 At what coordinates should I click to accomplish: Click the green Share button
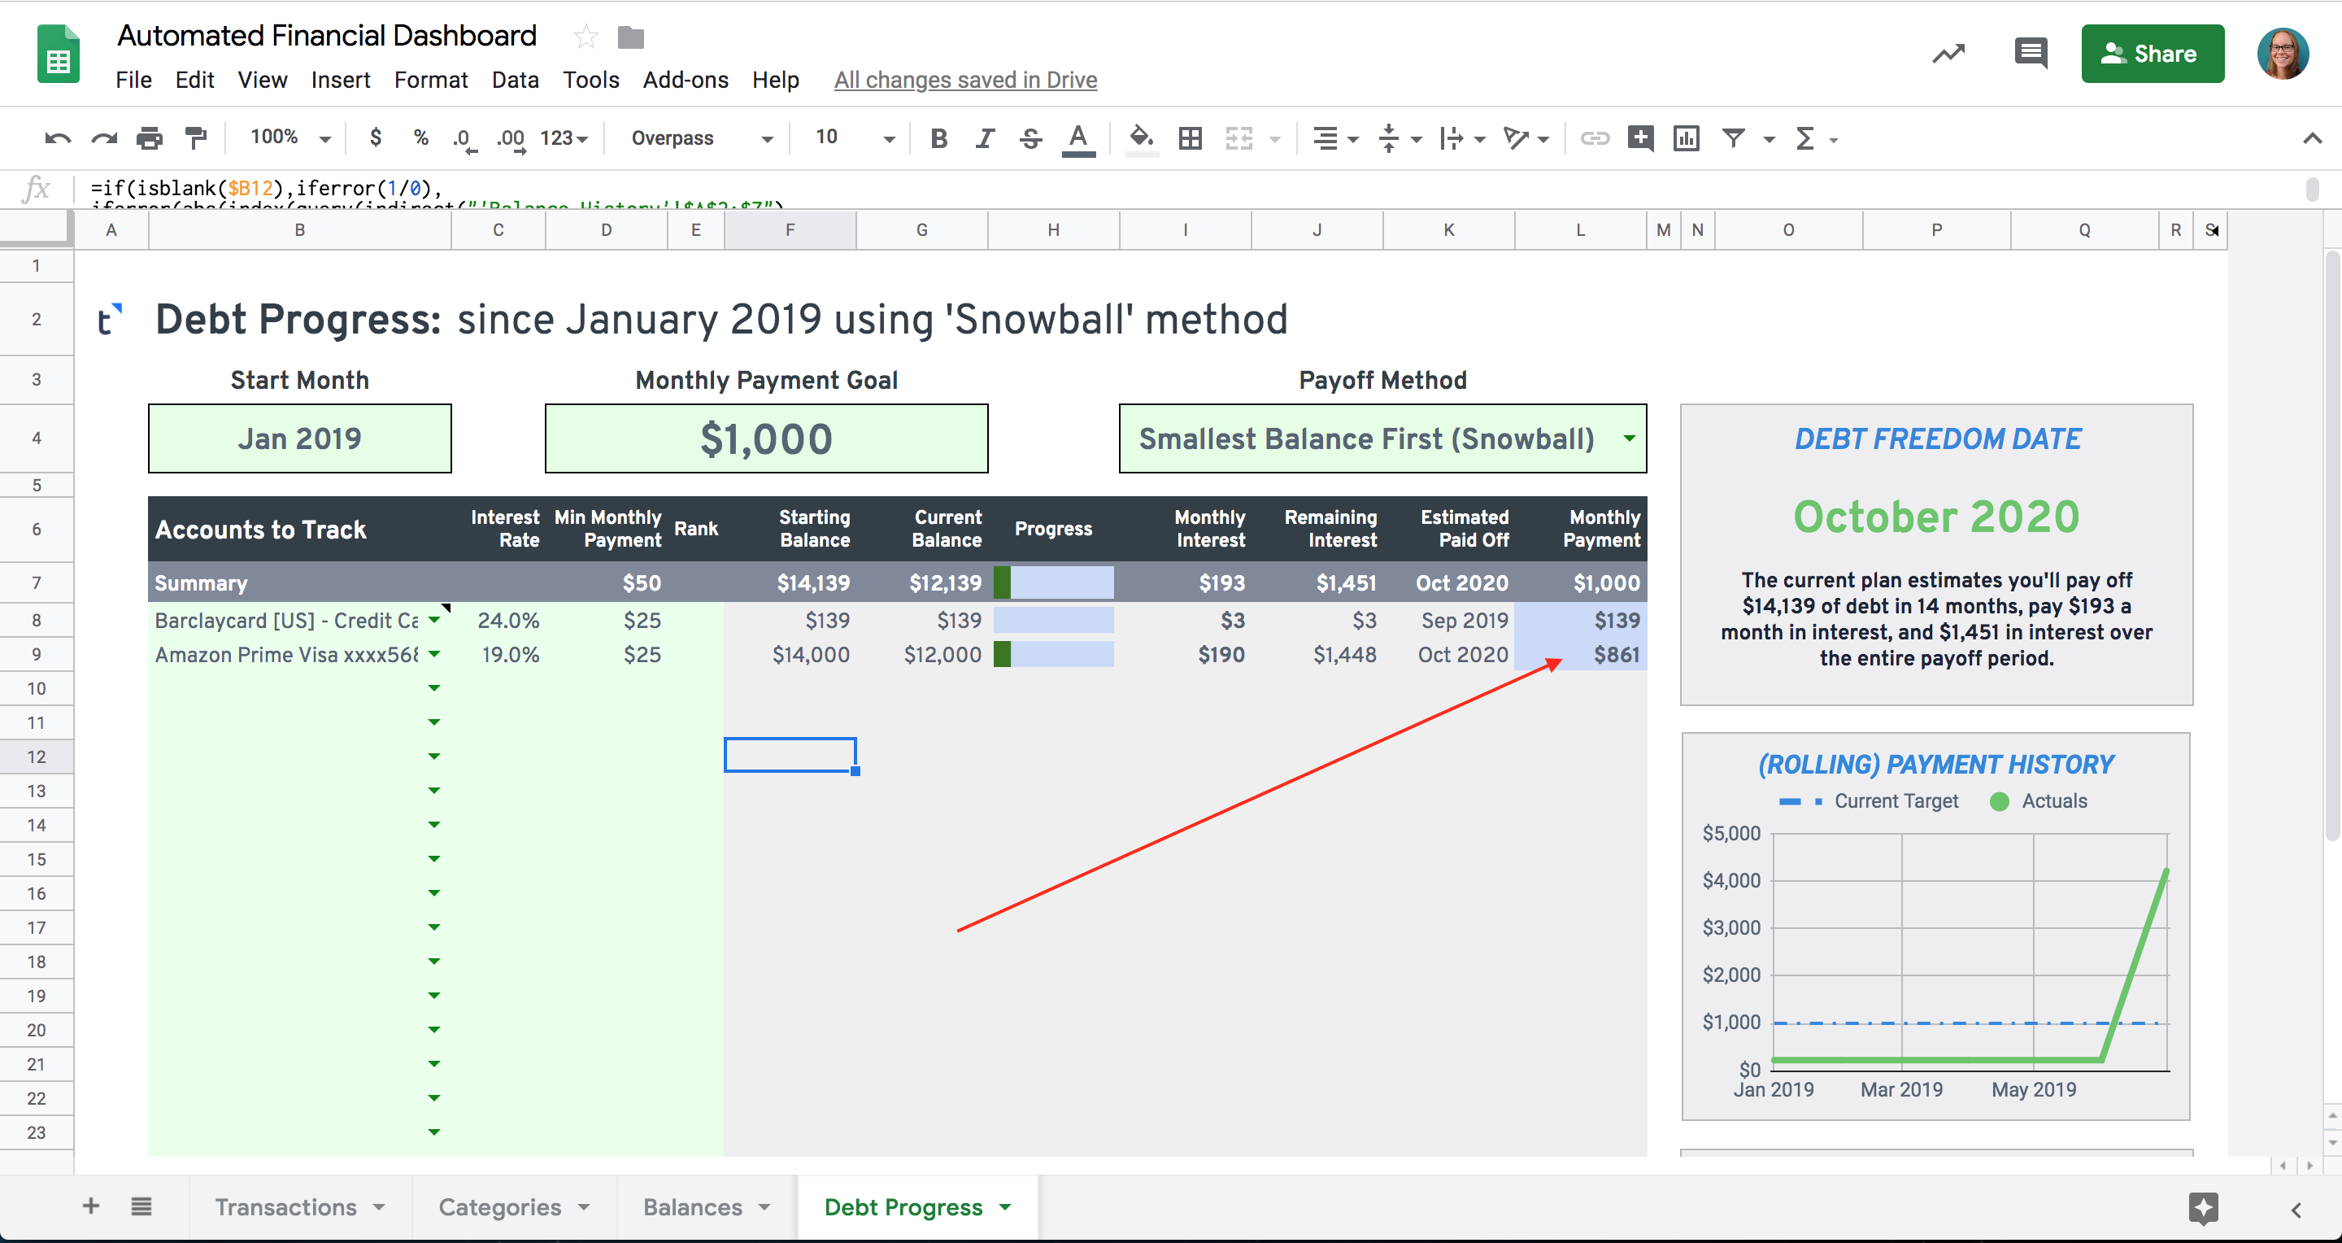coord(2152,54)
